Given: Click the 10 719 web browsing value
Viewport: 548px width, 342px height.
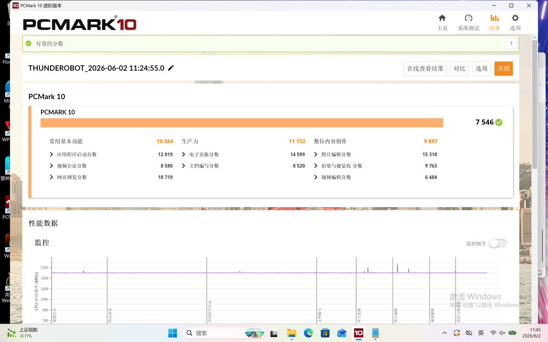Looking at the screenshot, I should [166, 177].
